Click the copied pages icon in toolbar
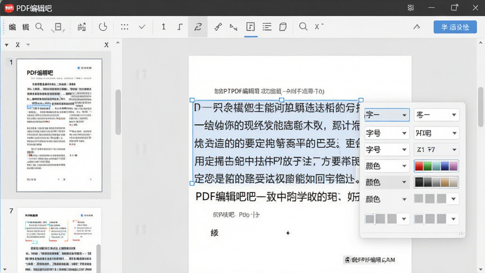Image resolution: width=485 pixels, height=273 pixels. [283, 27]
